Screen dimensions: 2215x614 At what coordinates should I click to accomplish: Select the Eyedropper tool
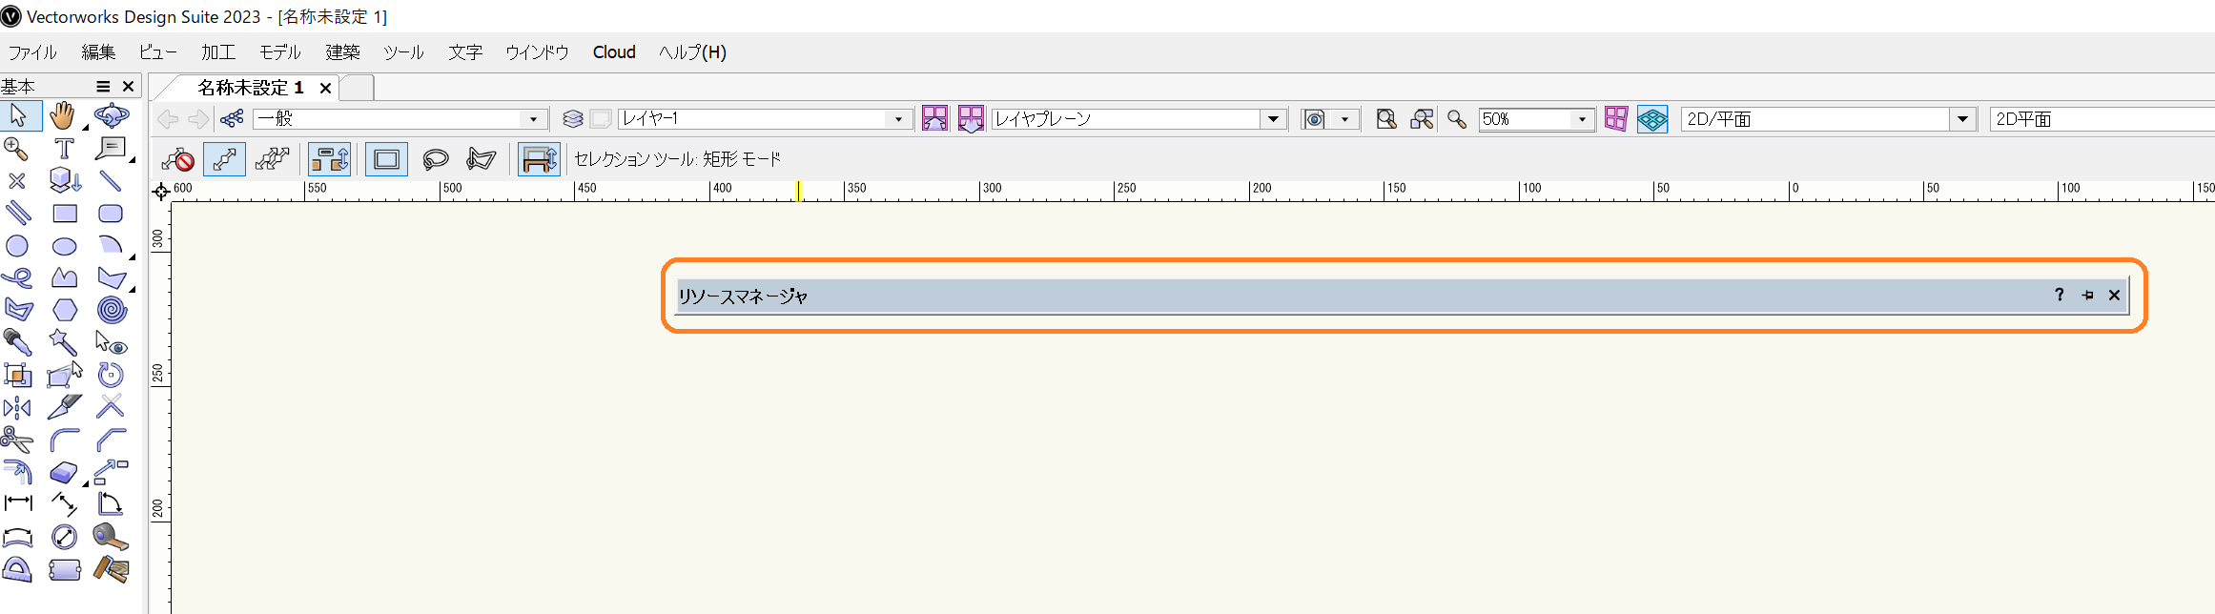point(17,342)
